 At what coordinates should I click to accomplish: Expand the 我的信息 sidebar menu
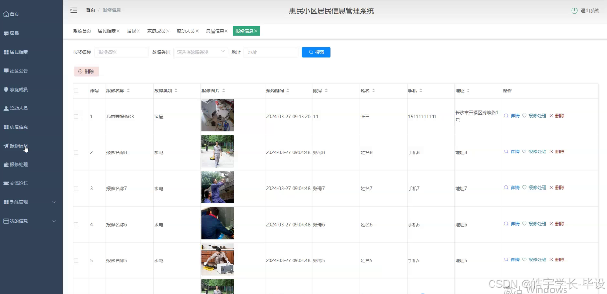click(32, 221)
